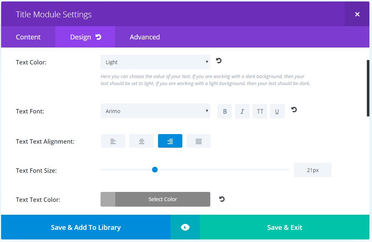Viewport: 372px width, 242px height.
Task: Select justified text alignment
Action: (199, 141)
